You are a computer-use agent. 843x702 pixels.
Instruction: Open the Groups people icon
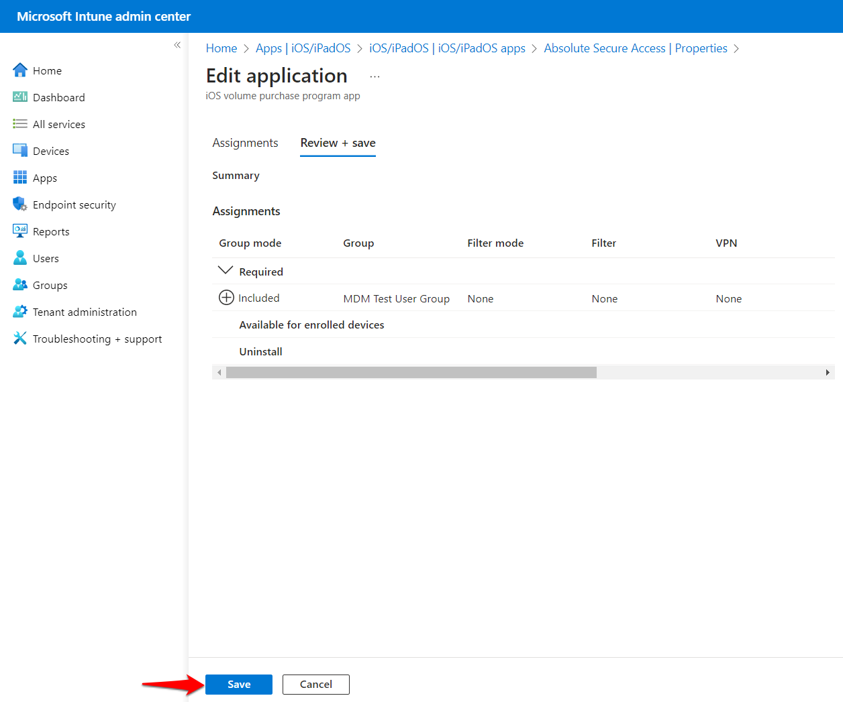click(x=20, y=285)
